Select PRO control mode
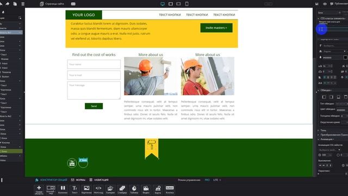This screenshot has width=348, height=196. (207, 180)
